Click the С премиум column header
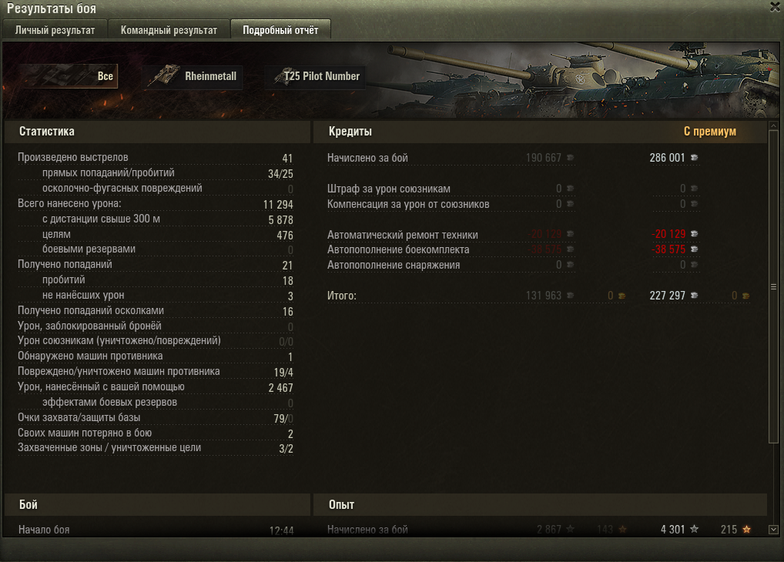784x562 pixels. pos(709,132)
